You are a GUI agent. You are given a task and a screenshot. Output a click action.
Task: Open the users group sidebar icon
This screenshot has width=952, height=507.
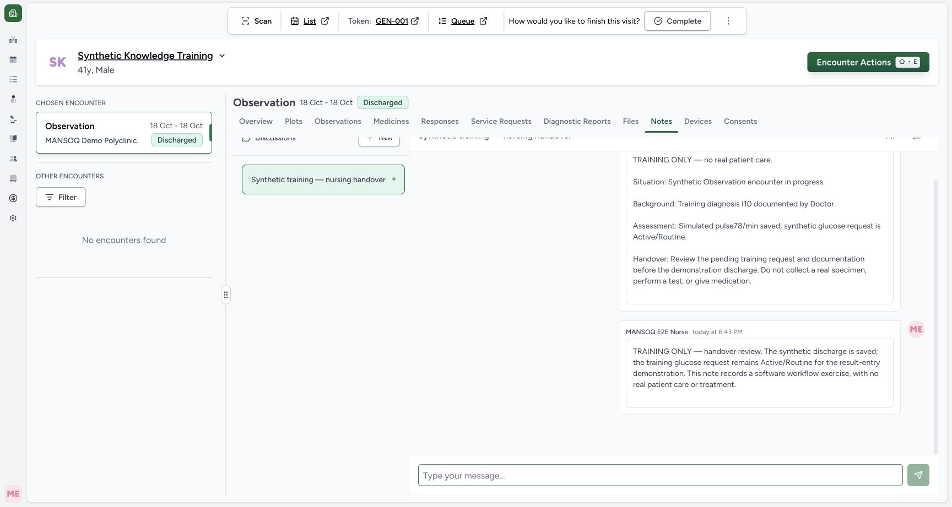(x=13, y=159)
